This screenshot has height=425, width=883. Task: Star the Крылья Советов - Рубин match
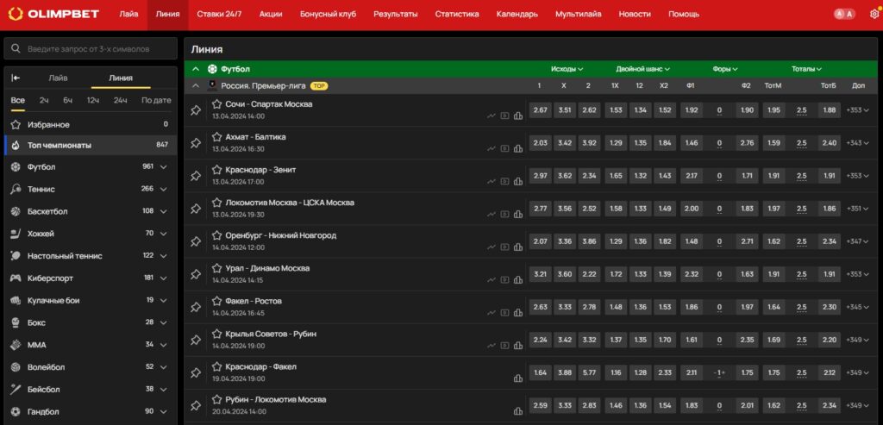pyautogui.click(x=216, y=334)
